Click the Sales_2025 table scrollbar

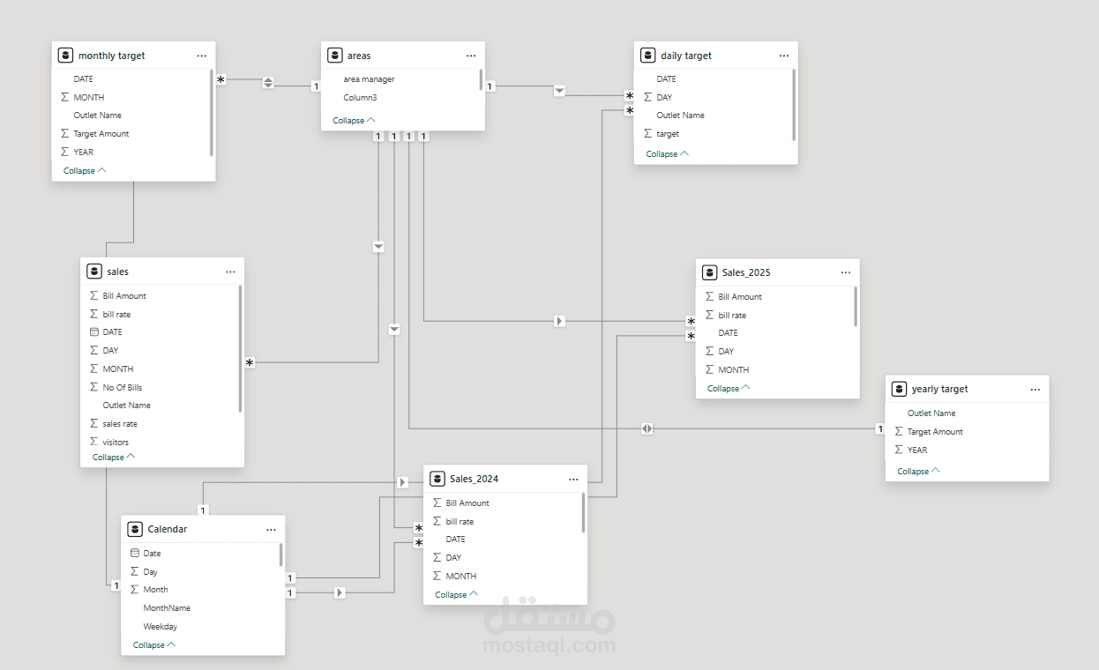856,307
